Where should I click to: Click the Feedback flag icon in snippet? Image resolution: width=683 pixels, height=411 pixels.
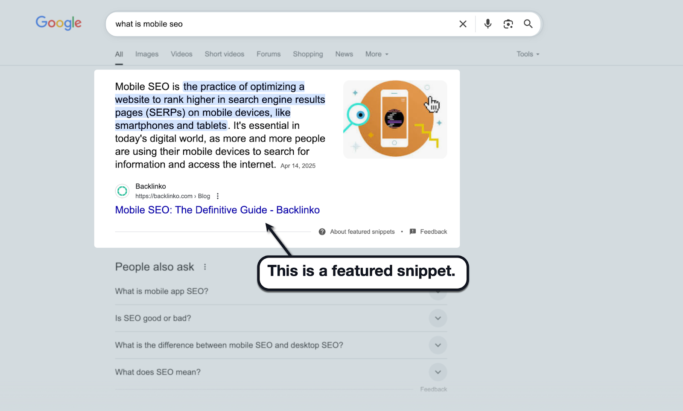(413, 232)
